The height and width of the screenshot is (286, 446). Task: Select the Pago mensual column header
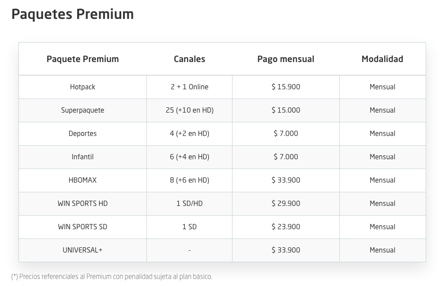pyautogui.click(x=285, y=59)
